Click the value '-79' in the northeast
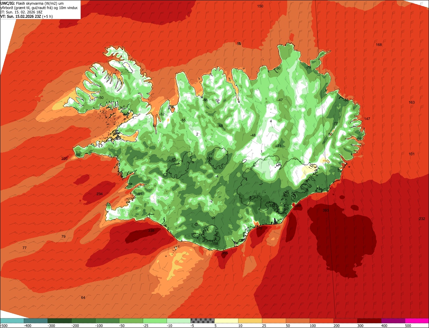The height and width of the screenshot is (328, 429). pos(308,67)
